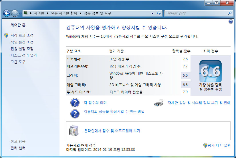The width and height of the screenshot is (236, 158).
Task: Close the window with X button
Action: click(x=227, y=3)
